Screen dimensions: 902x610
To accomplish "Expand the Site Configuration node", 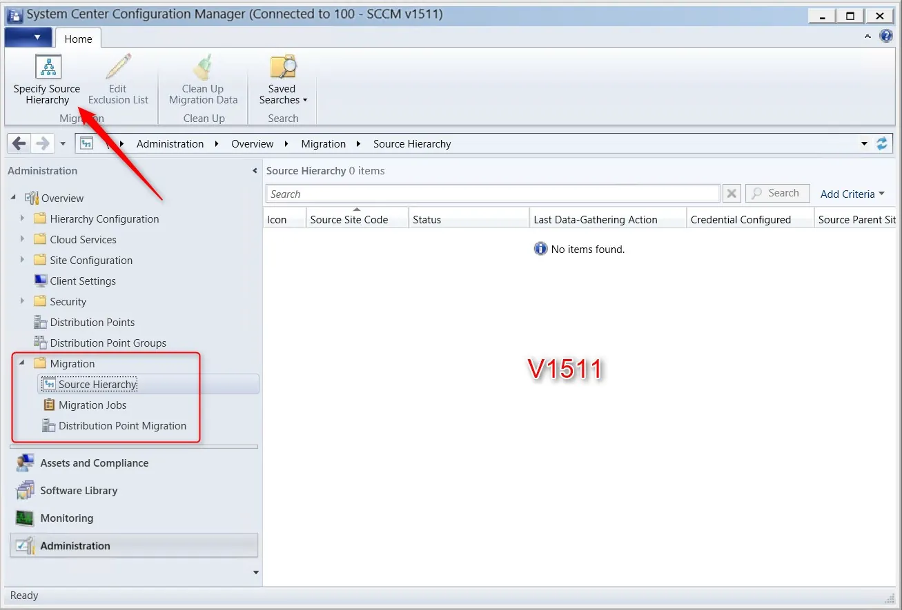I will click(22, 260).
